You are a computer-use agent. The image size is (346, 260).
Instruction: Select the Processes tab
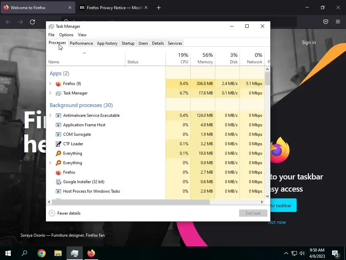[57, 43]
